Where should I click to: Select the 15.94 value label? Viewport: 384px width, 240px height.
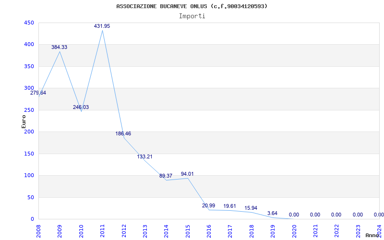pyautogui.click(x=251, y=208)
